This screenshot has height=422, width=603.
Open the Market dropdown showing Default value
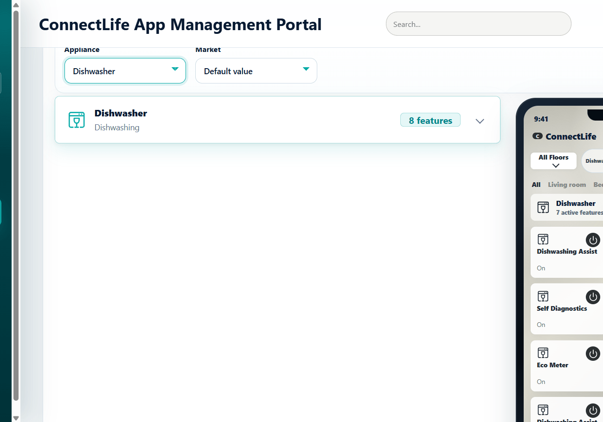coord(256,71)
